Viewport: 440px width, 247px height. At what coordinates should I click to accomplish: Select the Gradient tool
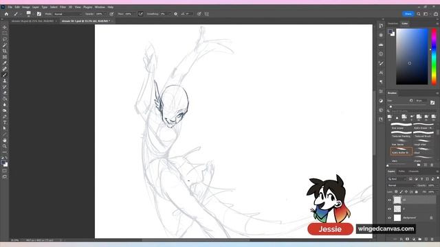point(5,99)
